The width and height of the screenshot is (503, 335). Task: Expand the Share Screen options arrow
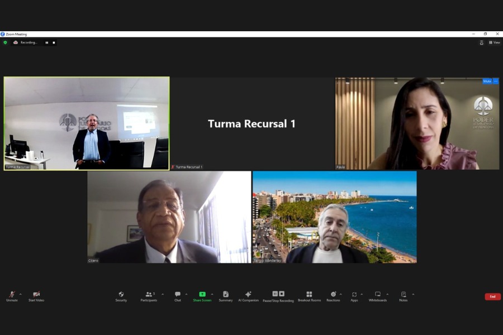coord(212,294)
